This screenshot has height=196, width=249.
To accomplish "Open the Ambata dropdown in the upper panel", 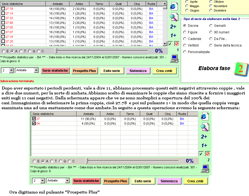I will tap(36, 70).
